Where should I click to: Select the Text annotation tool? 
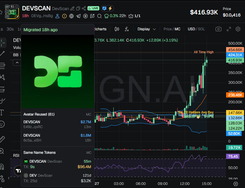2,112
